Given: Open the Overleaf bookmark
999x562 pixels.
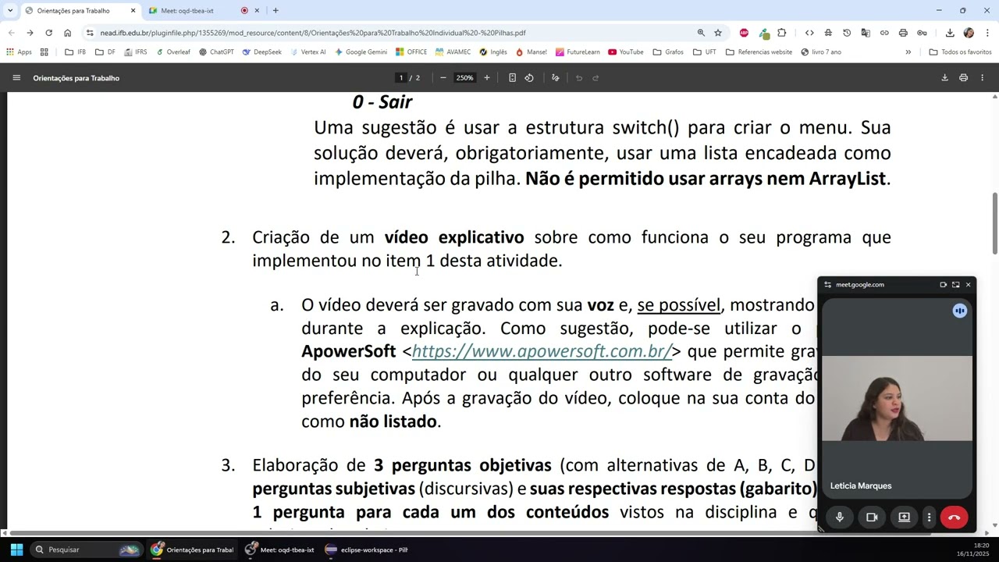Looking at the screenshot, I should point(172,52).
